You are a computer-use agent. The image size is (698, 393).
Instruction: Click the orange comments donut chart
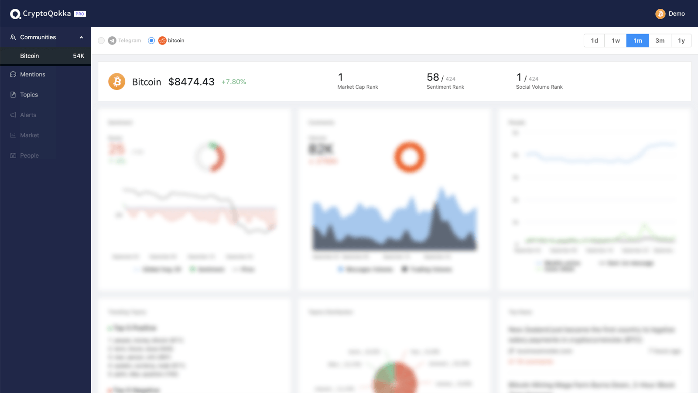[x=410, y=157]
